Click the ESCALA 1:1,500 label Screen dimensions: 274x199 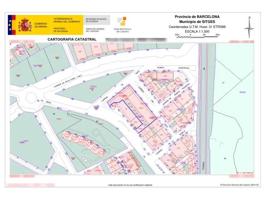click(x=197, y=31)
